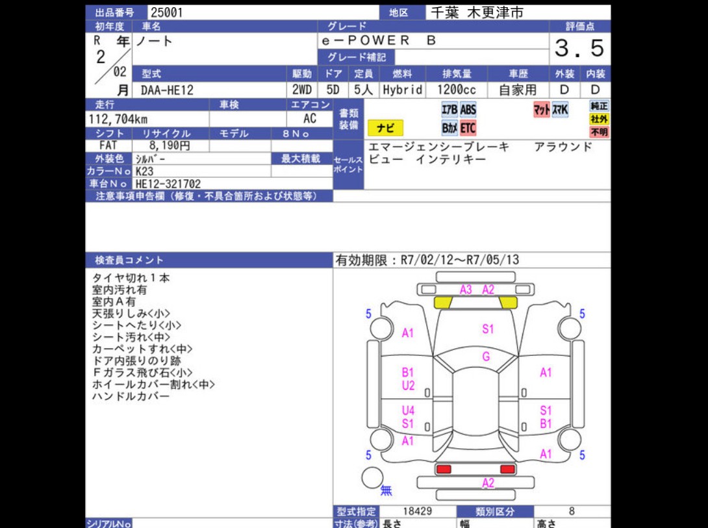708x528 pixels.
Task: Click the U2 dent mark on diagram
Action: tap(408, 385)
